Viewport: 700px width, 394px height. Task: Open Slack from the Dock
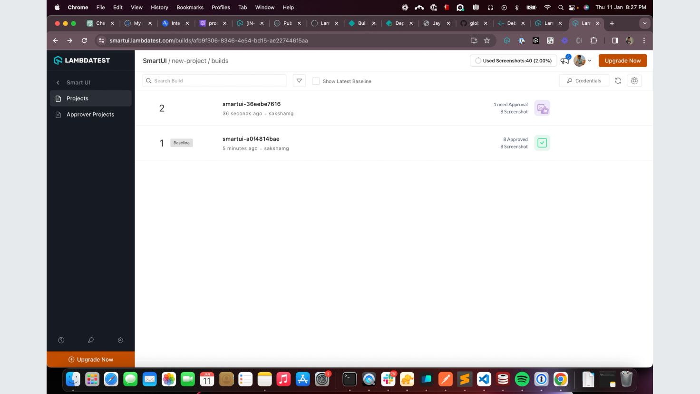click(388, 379)
